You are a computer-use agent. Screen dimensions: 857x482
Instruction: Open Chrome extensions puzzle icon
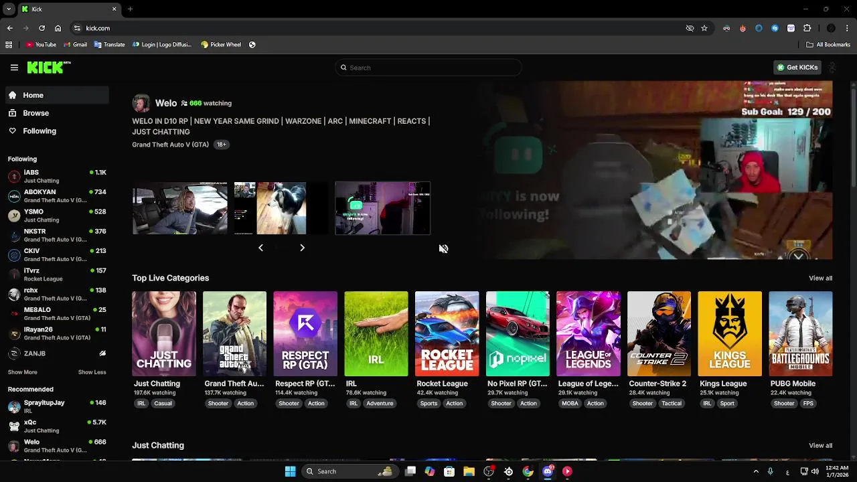[x=807, y=28]
